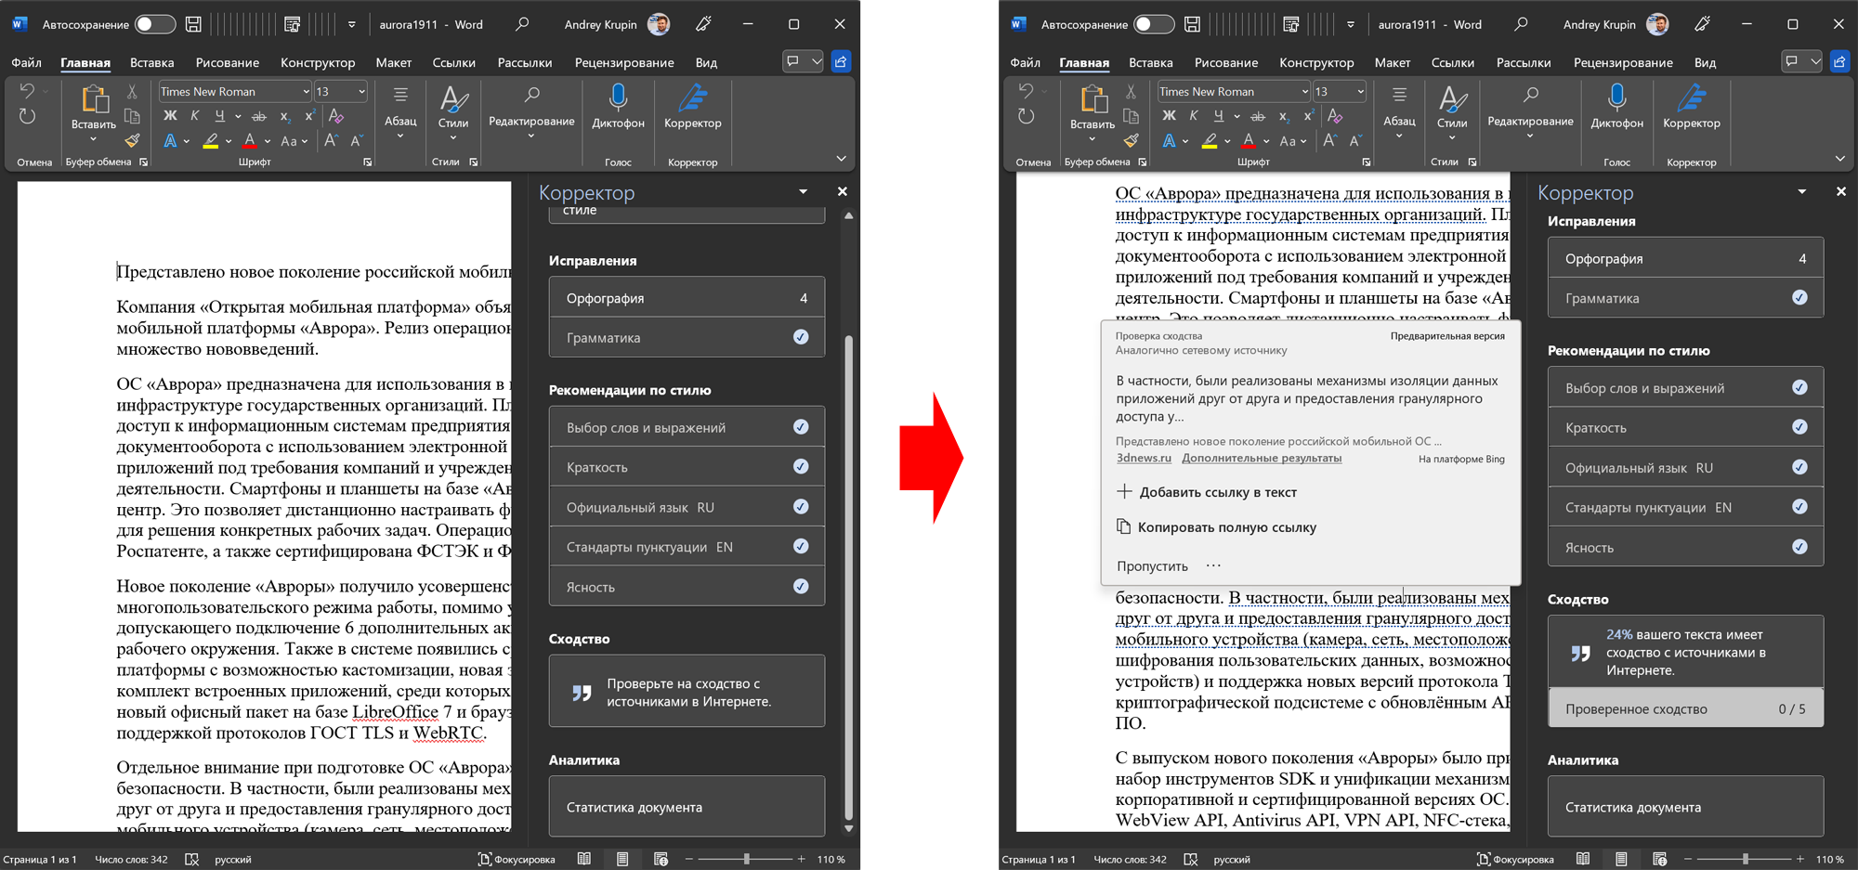The height and width of the screenshot is (870, 1858).
Task: Click Redo arrow in left window ribbon
Action: [27, 116]
